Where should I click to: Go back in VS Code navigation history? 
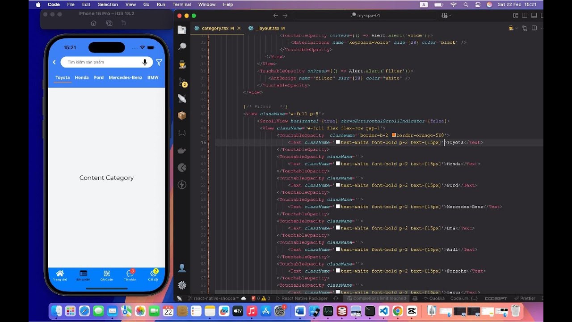(275, 15)
